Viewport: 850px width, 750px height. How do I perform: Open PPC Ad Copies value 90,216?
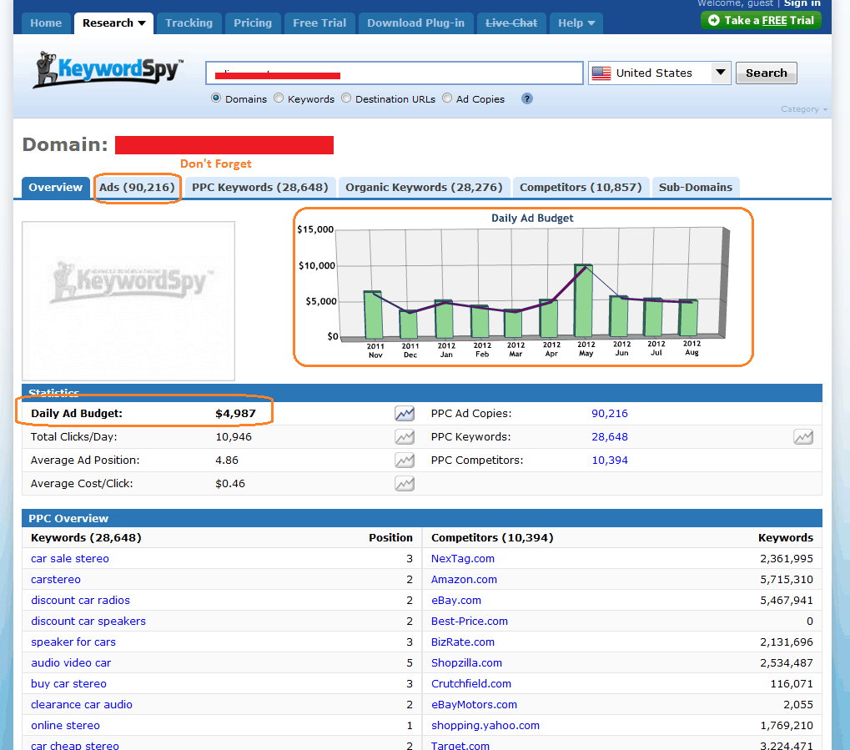point(609,414)
